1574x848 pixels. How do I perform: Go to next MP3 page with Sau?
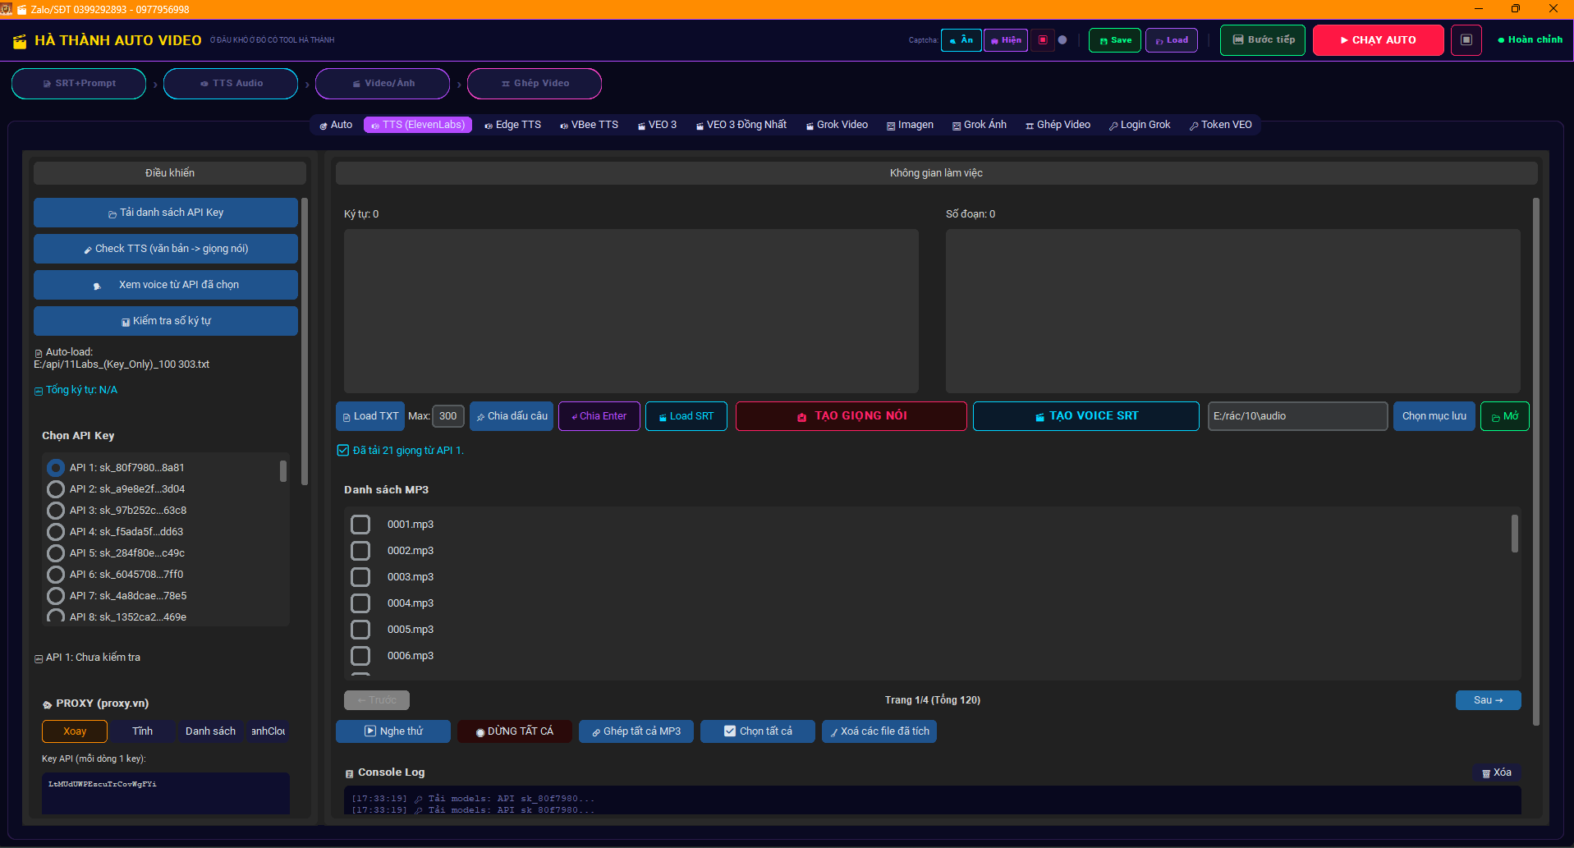1488,700
